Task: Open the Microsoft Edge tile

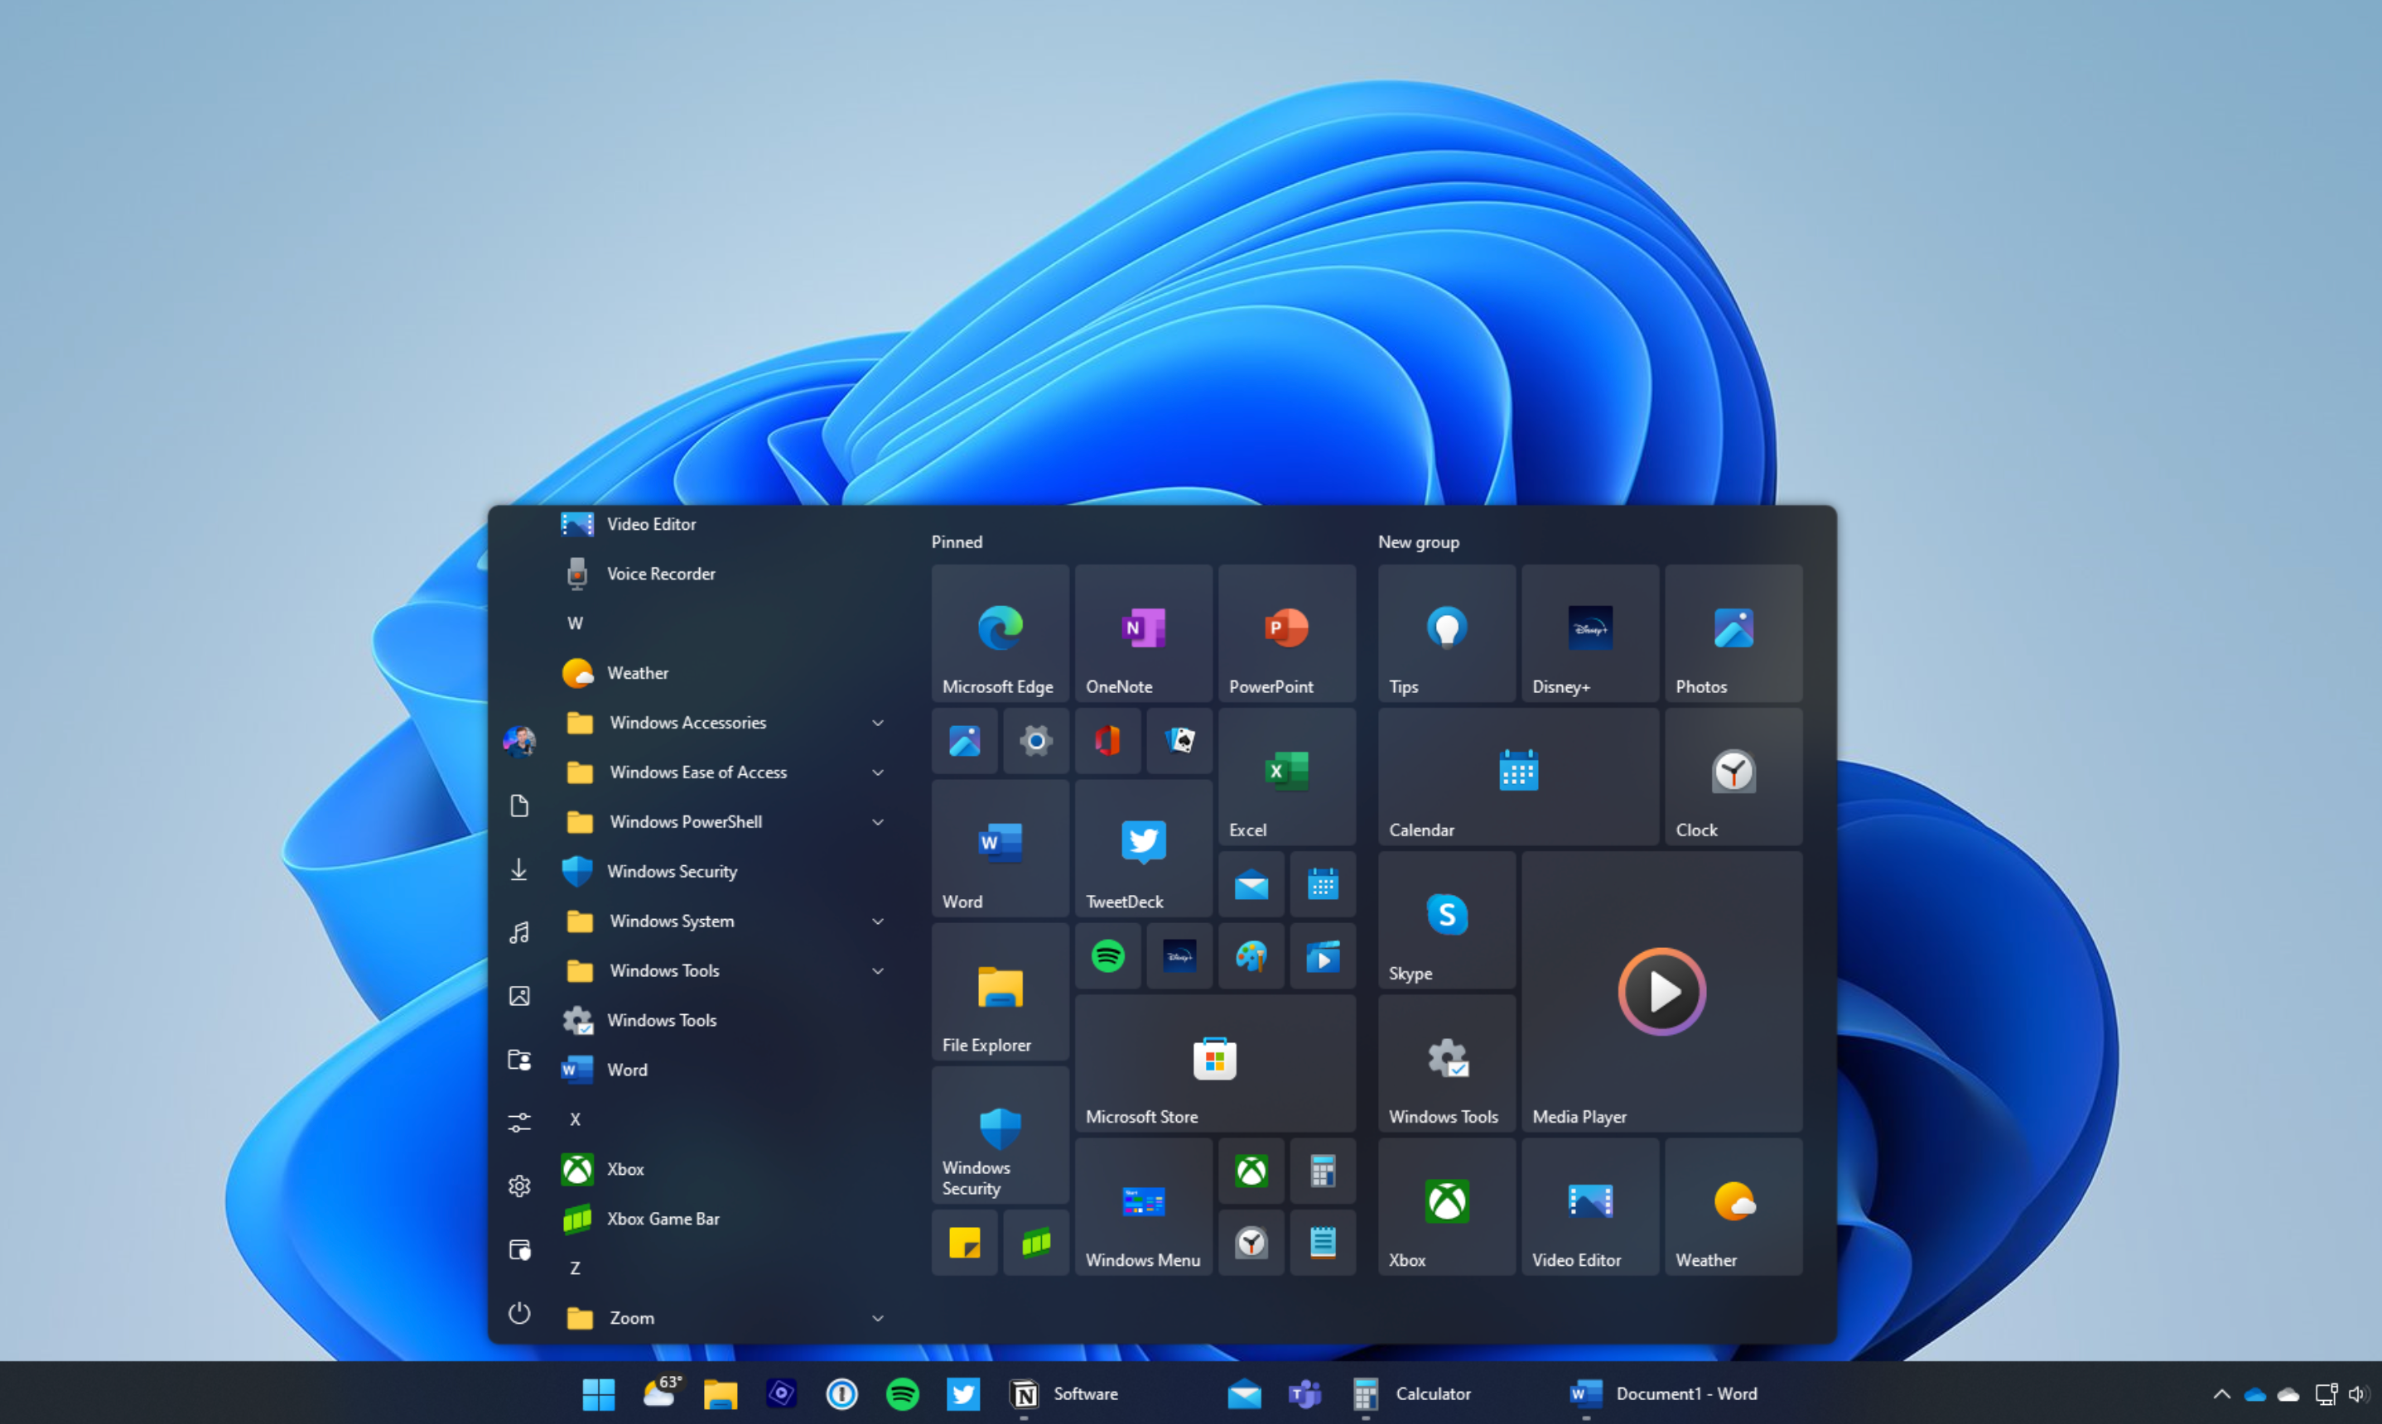Action: pyautogui.click(x=999, y=633)
